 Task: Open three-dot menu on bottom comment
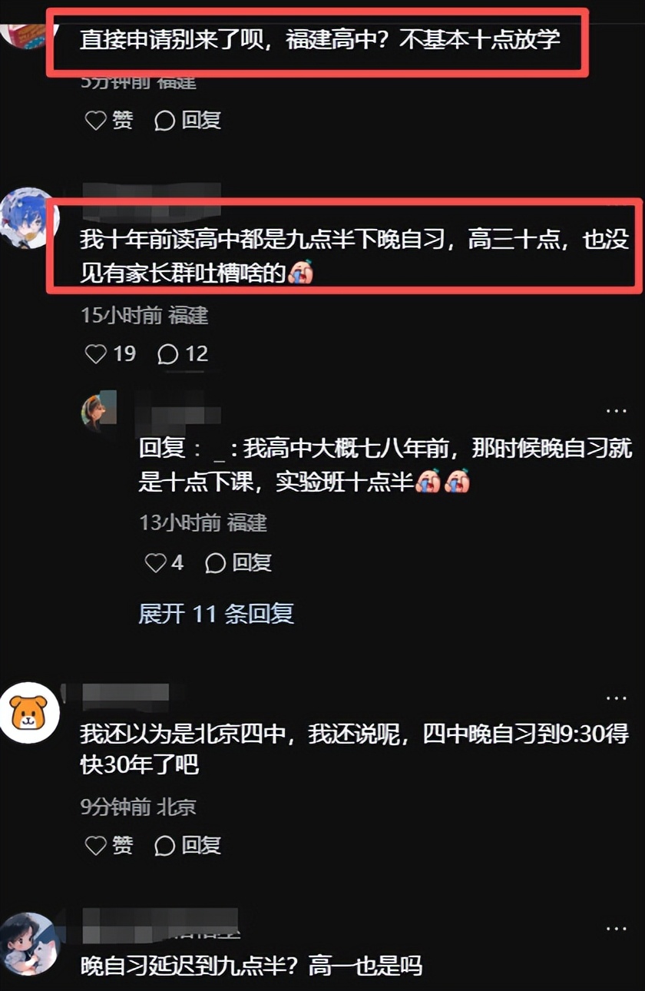[x=617, y=929]
